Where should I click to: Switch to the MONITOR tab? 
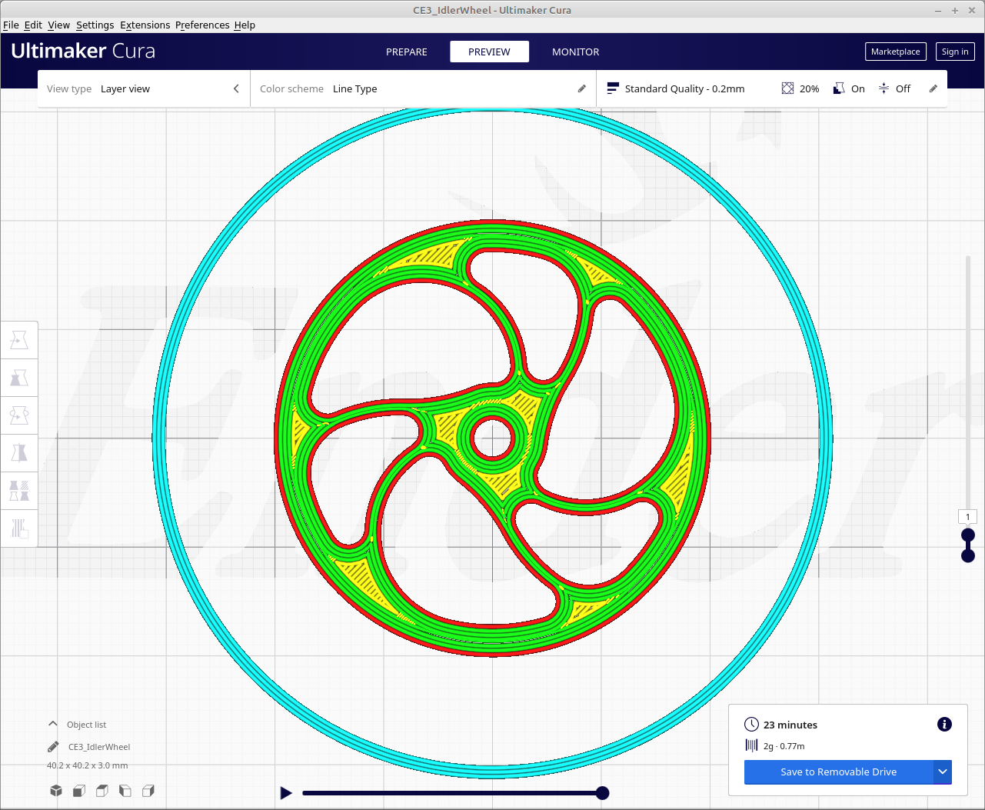(575, 52)
